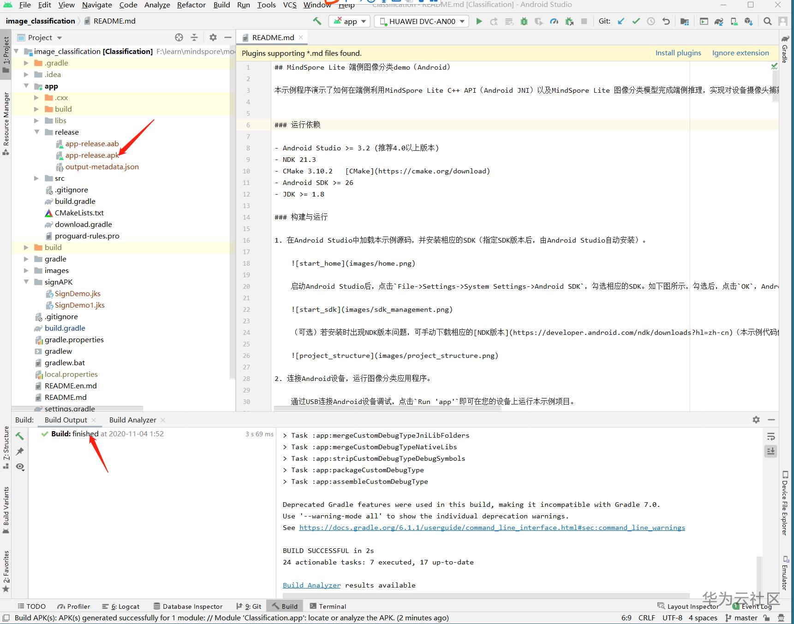Open the Gradle side panel tab
Screen dimensions: 794x624
pyautogui.click(x=785, y=49)
